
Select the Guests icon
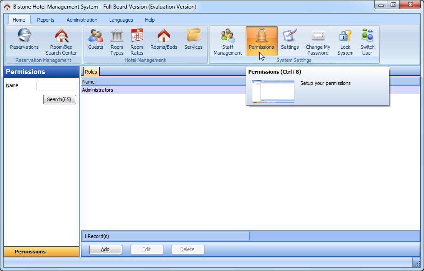95,40
